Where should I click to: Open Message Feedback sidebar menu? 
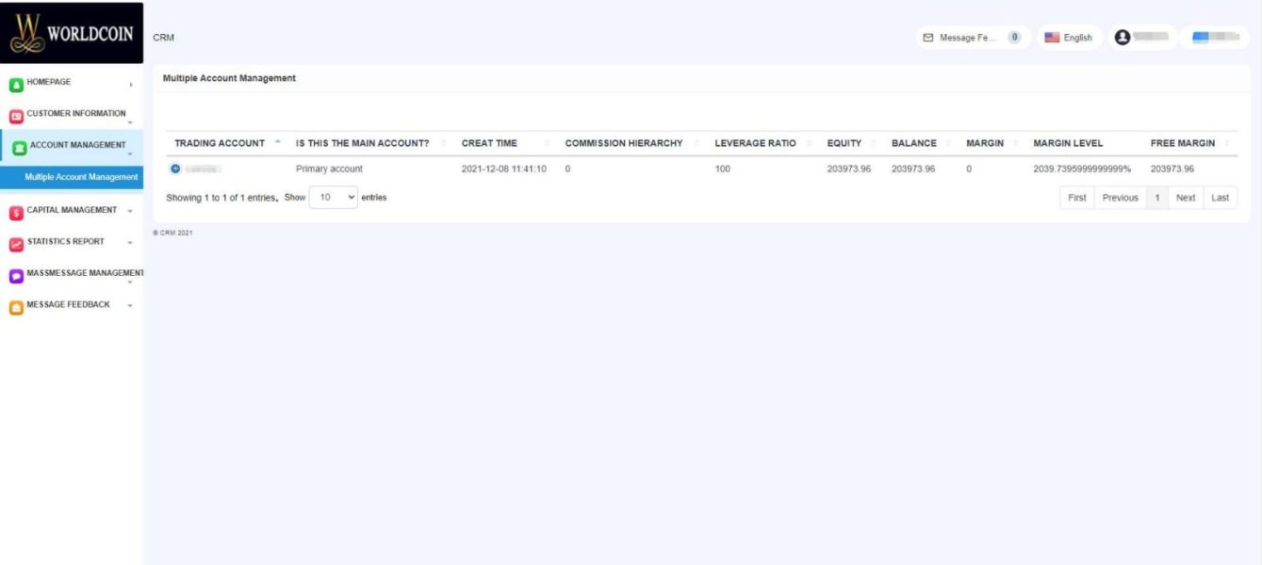click(x=72, y=305)
